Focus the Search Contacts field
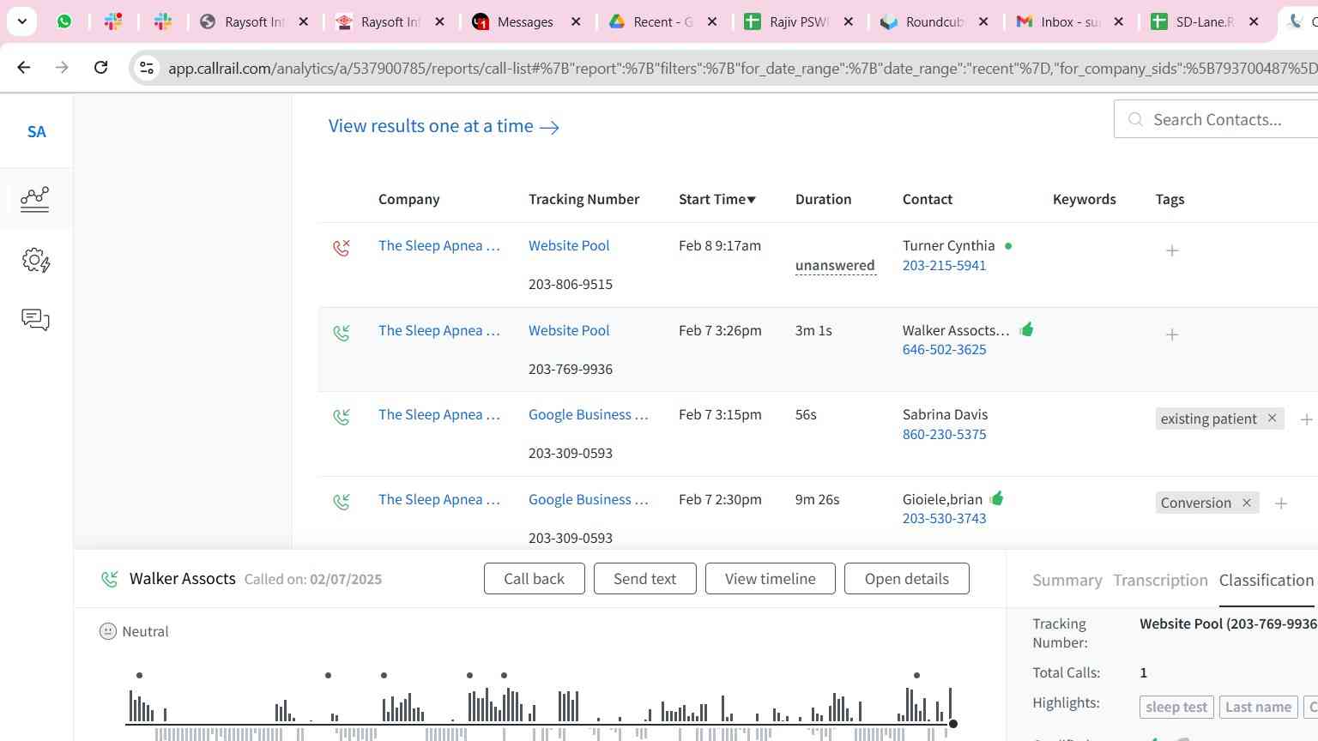Screen dimensions: 1318x741 click(1216, 119)
